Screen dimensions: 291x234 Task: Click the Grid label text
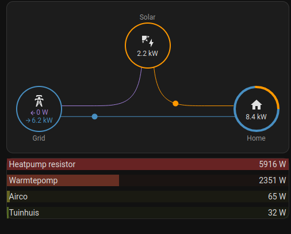(x=39, y=138)
